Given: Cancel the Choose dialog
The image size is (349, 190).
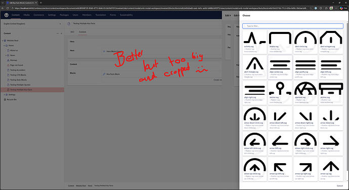Looking at the screenshot, I should [340, 185].
